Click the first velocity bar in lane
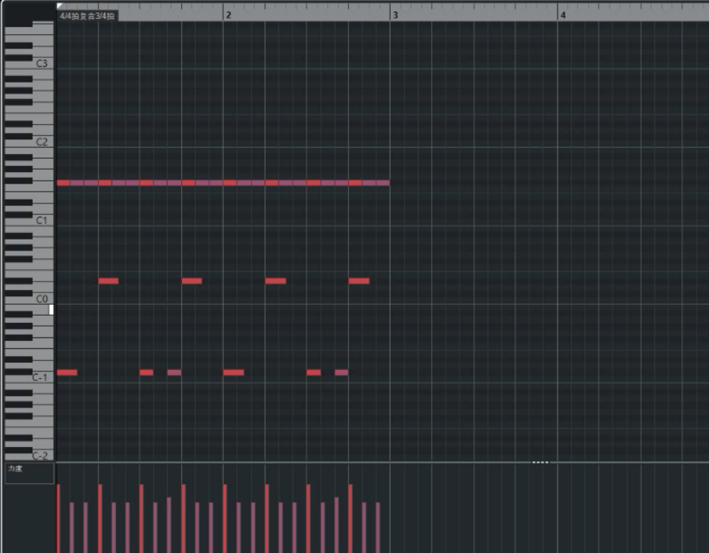 [x=59, y=517]
